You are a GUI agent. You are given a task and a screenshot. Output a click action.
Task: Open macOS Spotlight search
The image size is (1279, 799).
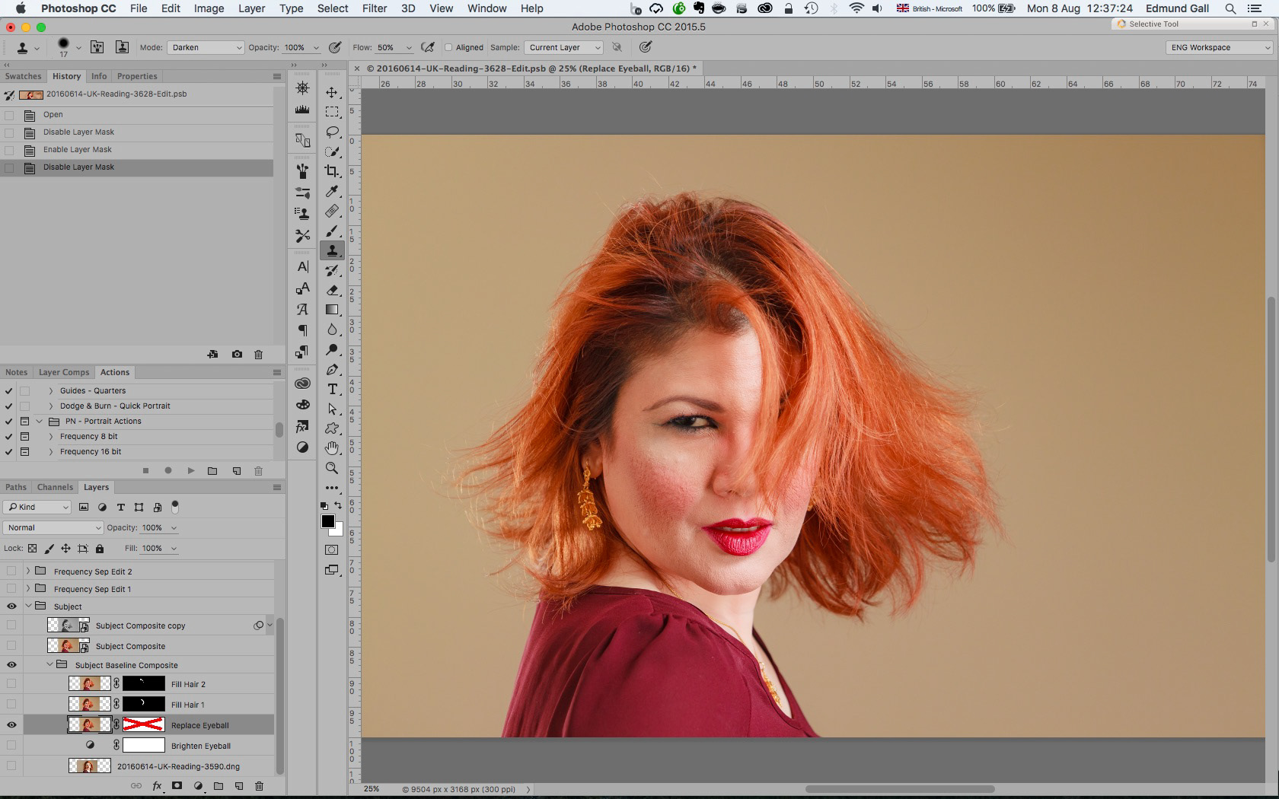tap(1230, 8)
